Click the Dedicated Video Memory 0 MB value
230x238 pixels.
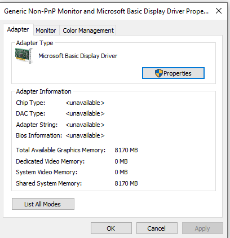(121, 161)
